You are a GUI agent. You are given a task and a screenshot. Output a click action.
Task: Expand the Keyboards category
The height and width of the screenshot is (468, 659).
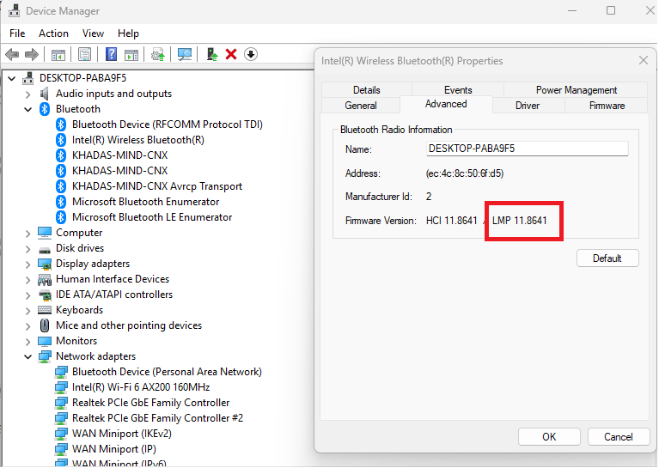(27, 311)
